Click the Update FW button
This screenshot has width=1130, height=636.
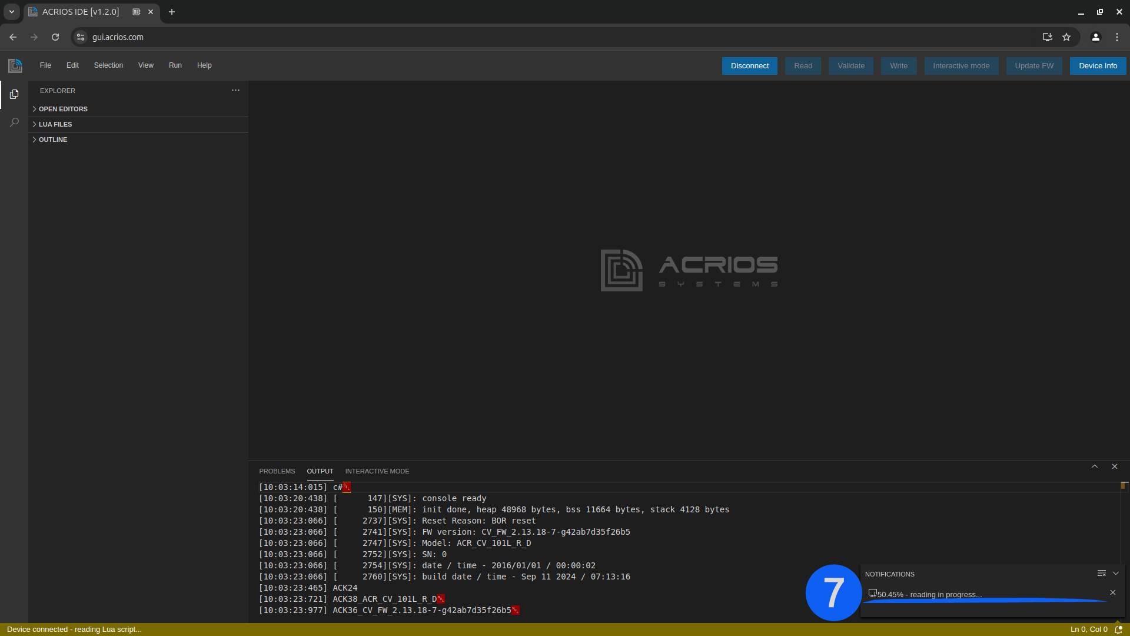1035,65
